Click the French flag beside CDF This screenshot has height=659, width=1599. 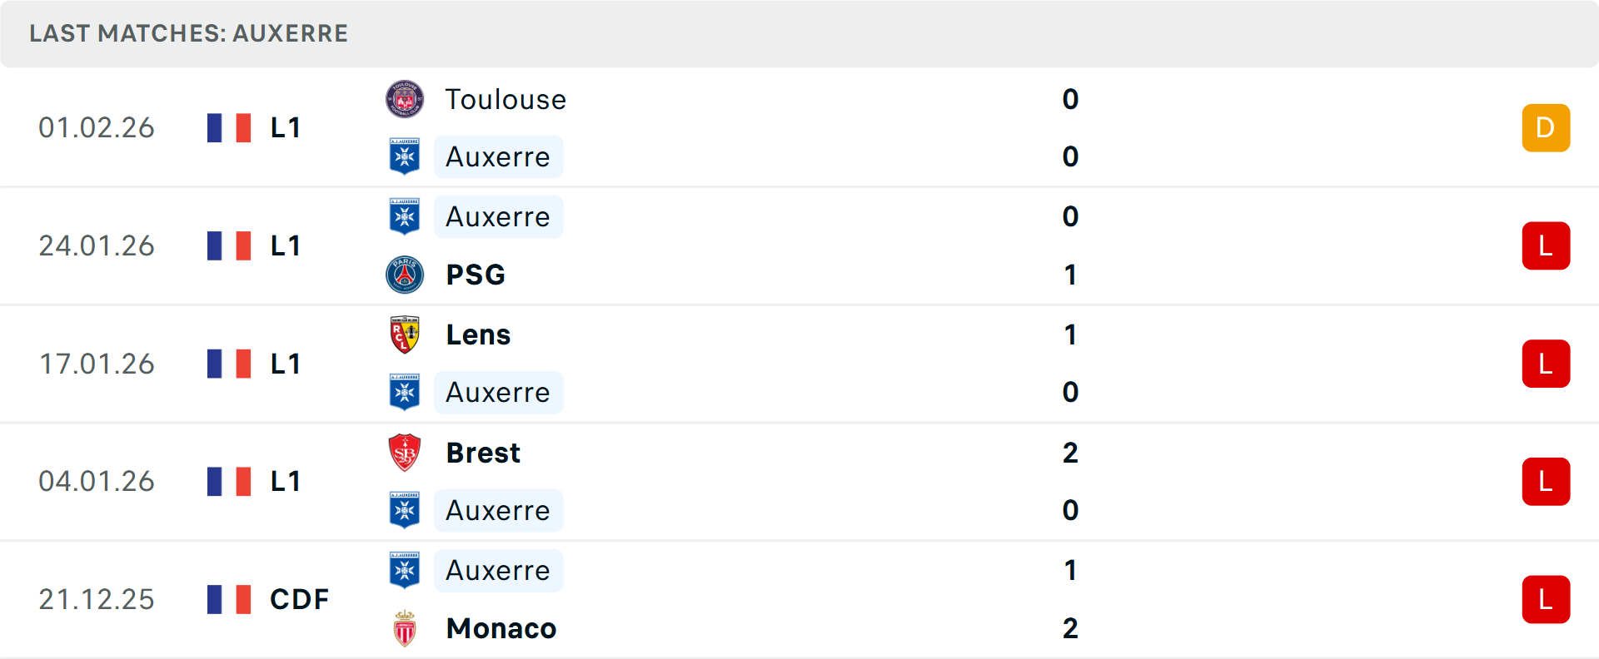click(229, 599)
